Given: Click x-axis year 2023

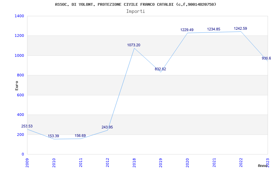Looking at the screenshot, I should 268,163.
